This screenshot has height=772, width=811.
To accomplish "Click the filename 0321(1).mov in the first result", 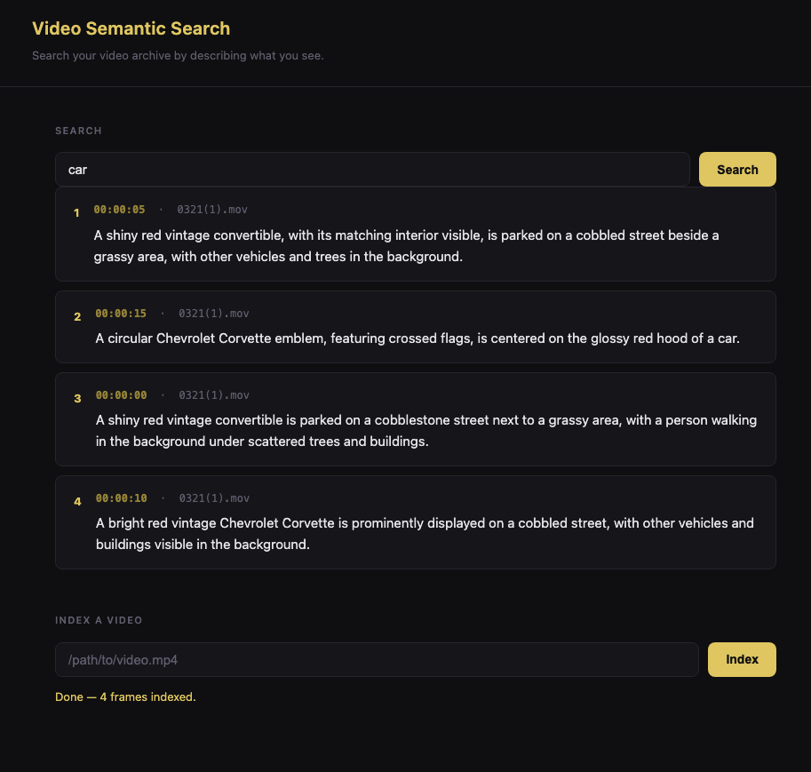I will coord(212,210).
